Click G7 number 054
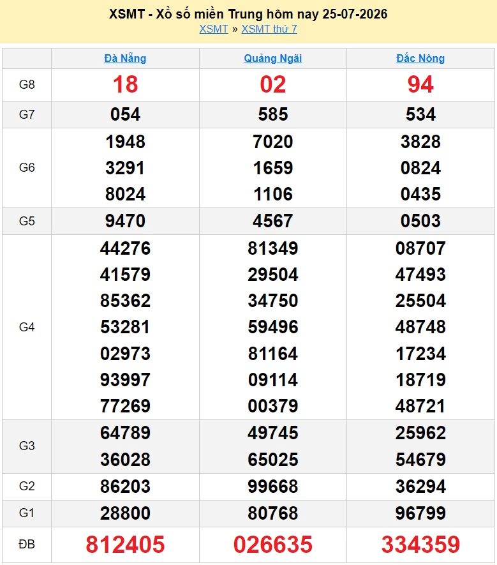The image size is (497, 565). (125, 114)
